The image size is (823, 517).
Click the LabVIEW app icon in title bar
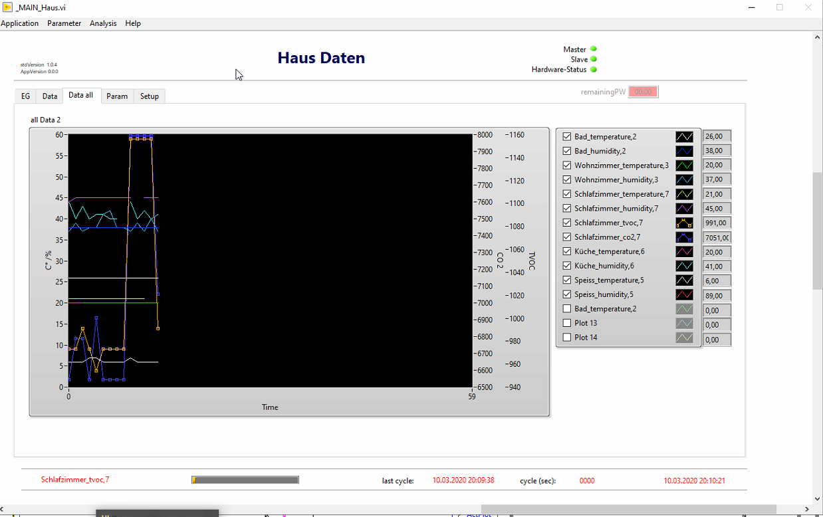coord(7,7)
